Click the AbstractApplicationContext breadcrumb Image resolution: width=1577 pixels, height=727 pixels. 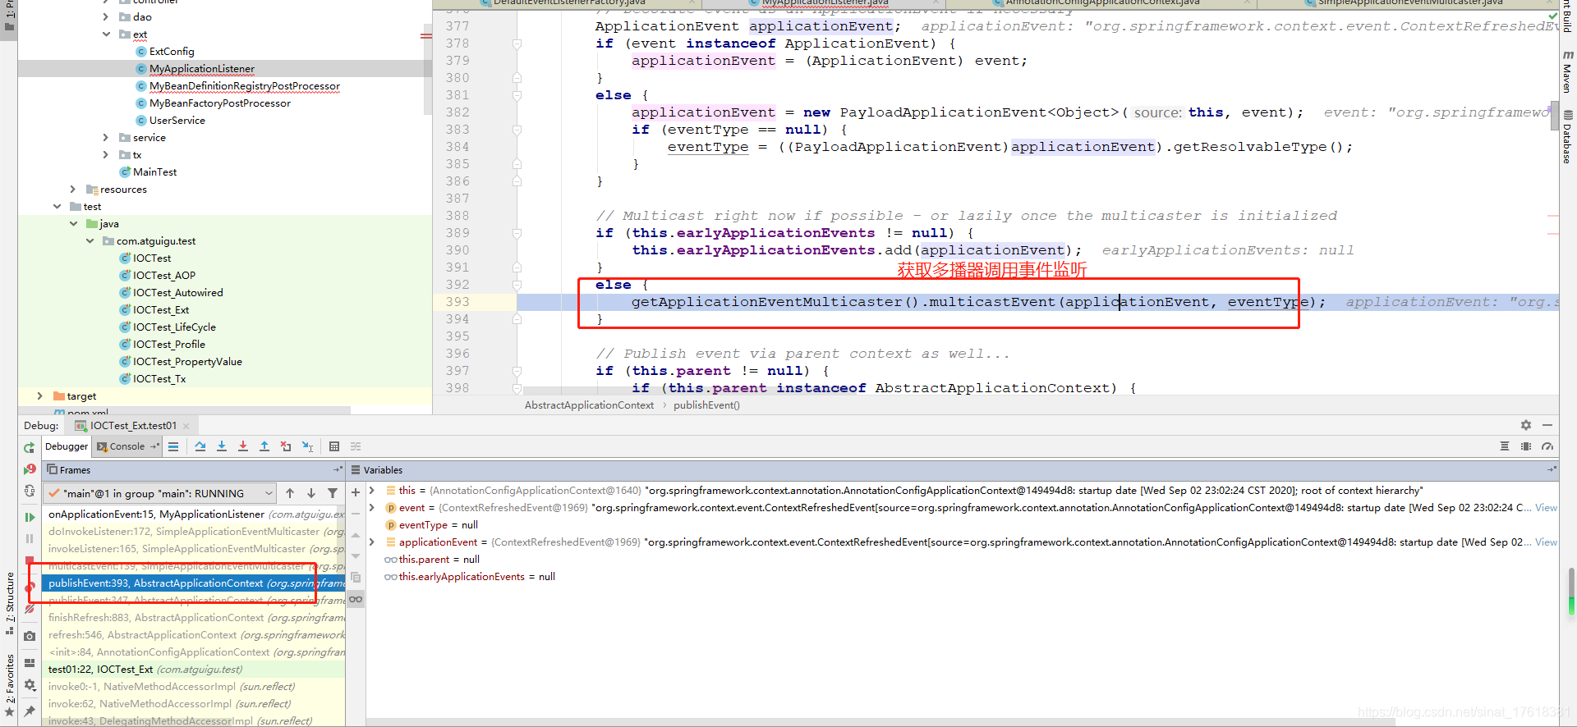[x=589, y=405]
